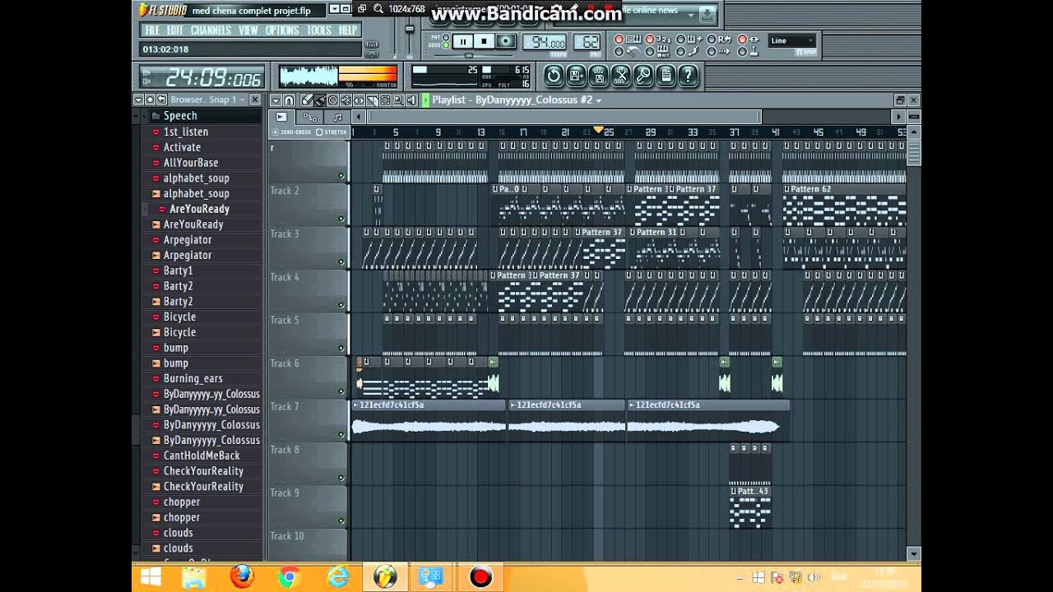Switch to the pattern clip focus tab
1053x592 pixels.
(x=338, y=118)
